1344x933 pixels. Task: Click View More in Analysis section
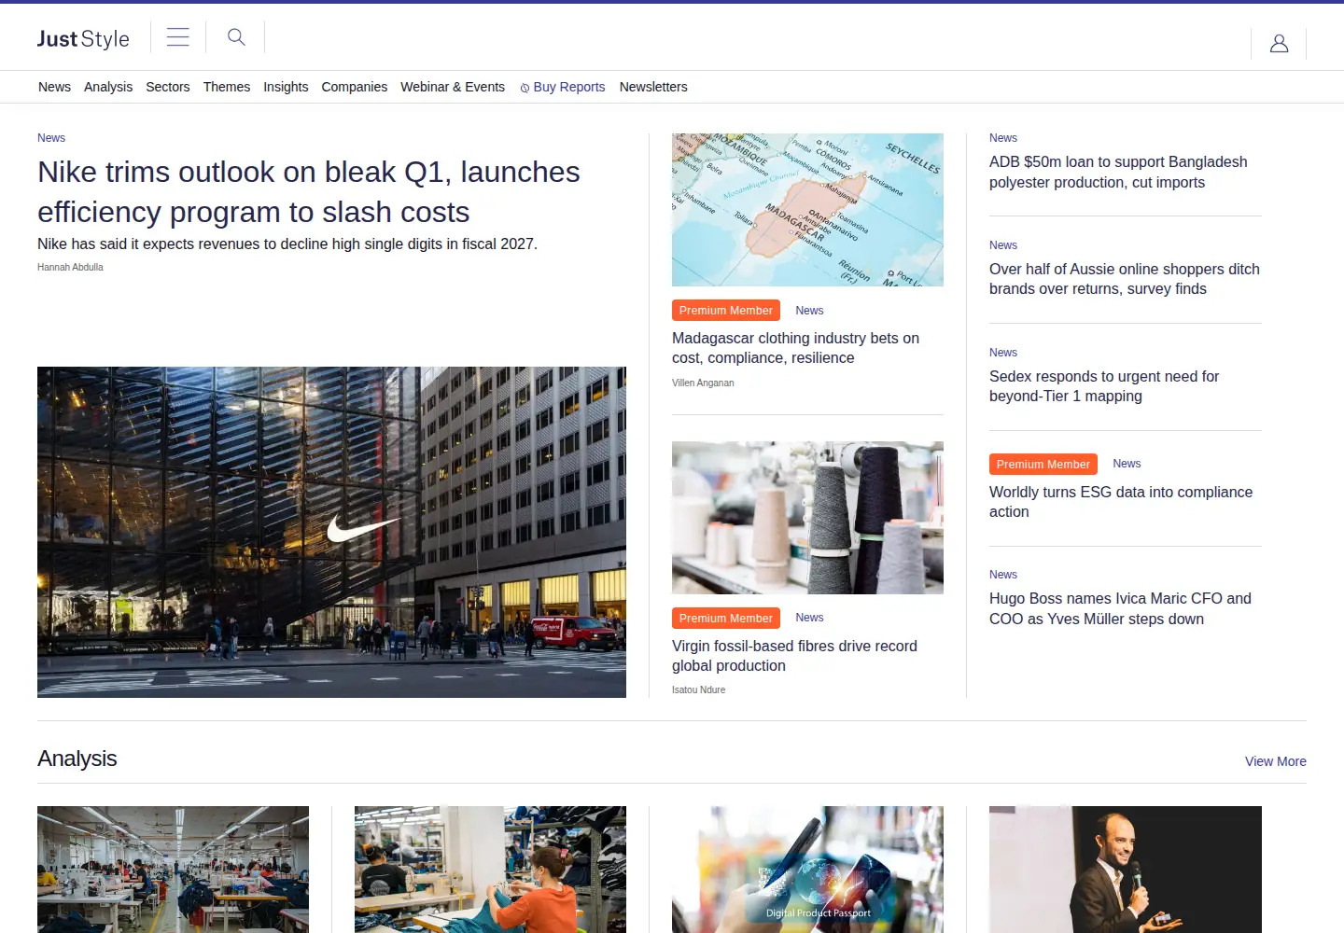(1276, 761)
